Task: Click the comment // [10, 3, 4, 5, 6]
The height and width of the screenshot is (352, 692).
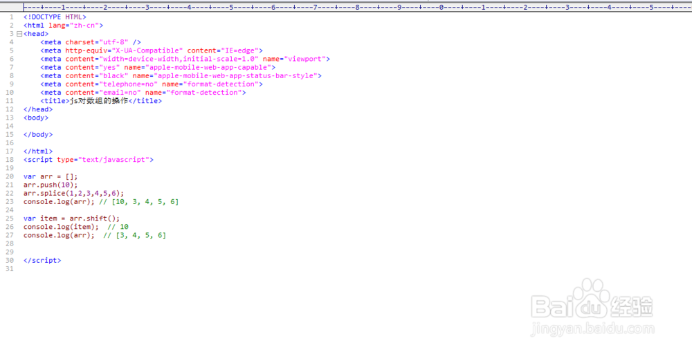Action: pos(139,201)
